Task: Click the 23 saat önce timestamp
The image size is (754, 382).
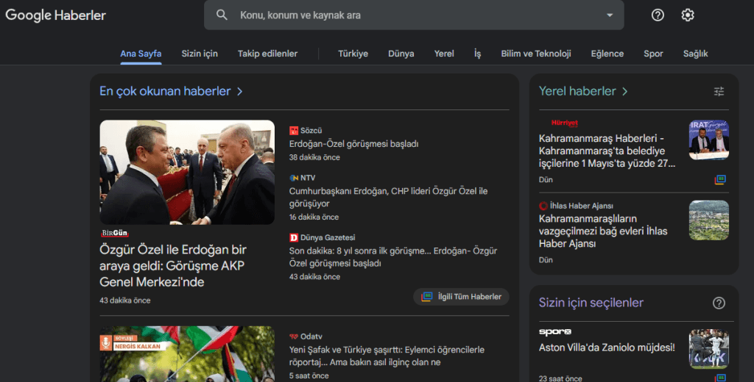Action: [560, 378]
